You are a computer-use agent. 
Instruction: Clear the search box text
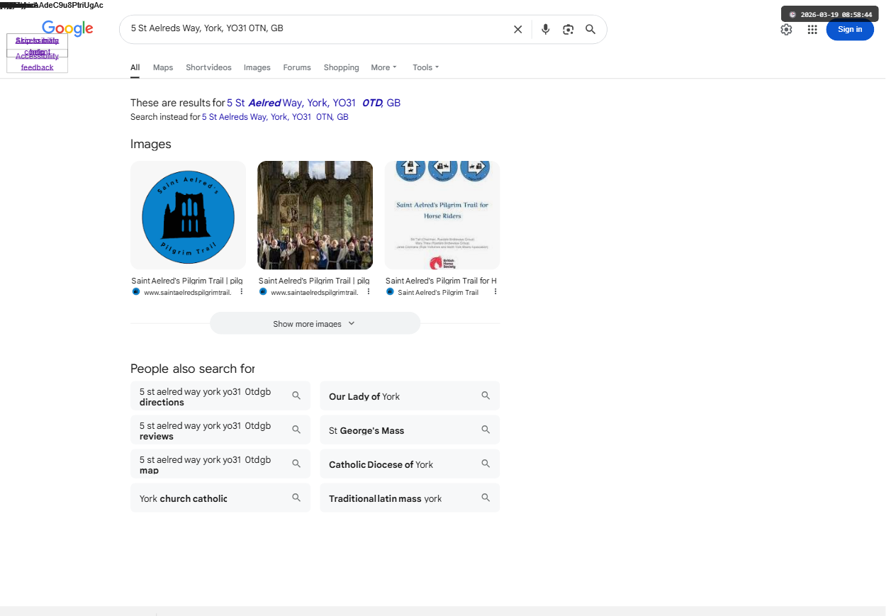coord(517,29)
